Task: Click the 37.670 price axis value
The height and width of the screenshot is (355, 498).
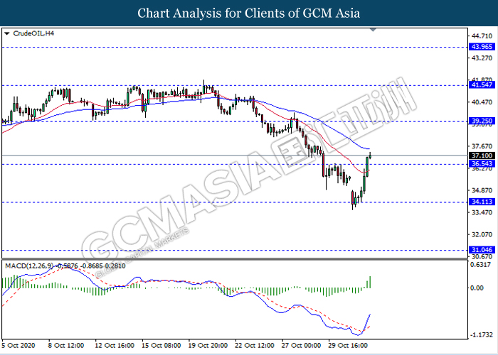Action: (x=482, y=146)
